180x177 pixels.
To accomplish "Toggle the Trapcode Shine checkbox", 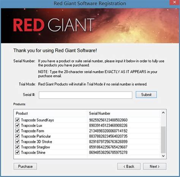I will pos(17,152).
